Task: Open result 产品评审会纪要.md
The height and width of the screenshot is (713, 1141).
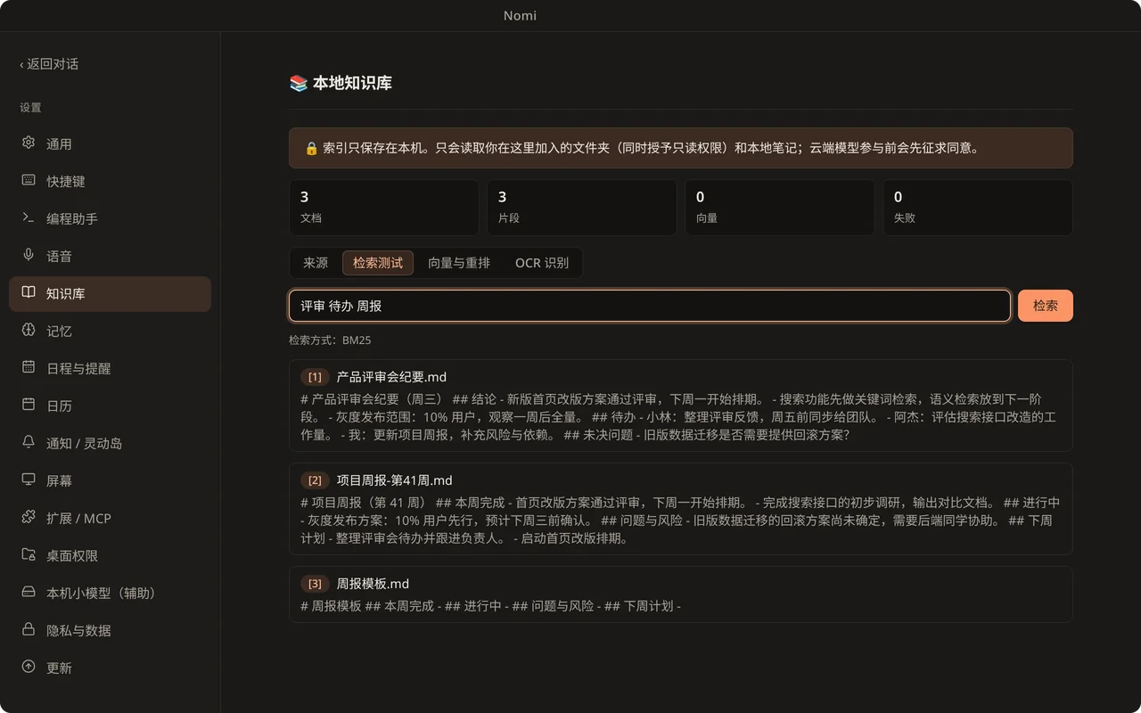Action: tap(680, 406)
